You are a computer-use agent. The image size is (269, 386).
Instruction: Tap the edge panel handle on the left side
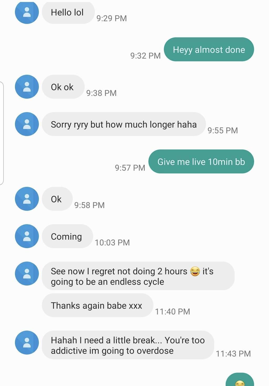point(2,133)
